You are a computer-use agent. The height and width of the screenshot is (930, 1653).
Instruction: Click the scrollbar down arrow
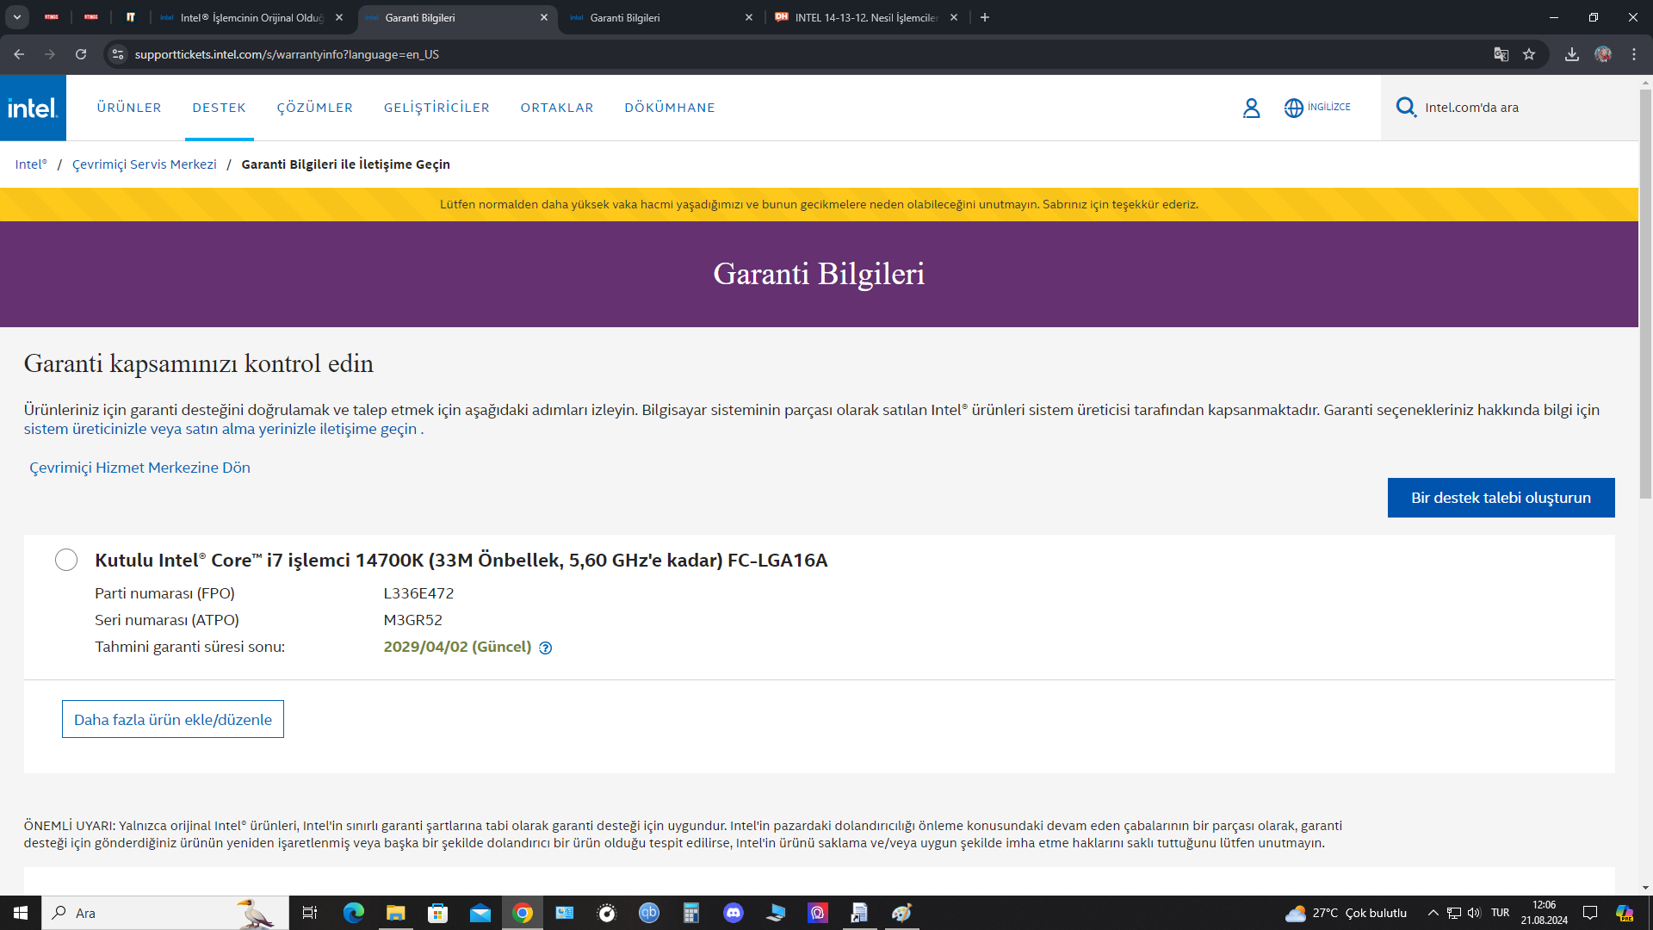1645,888
